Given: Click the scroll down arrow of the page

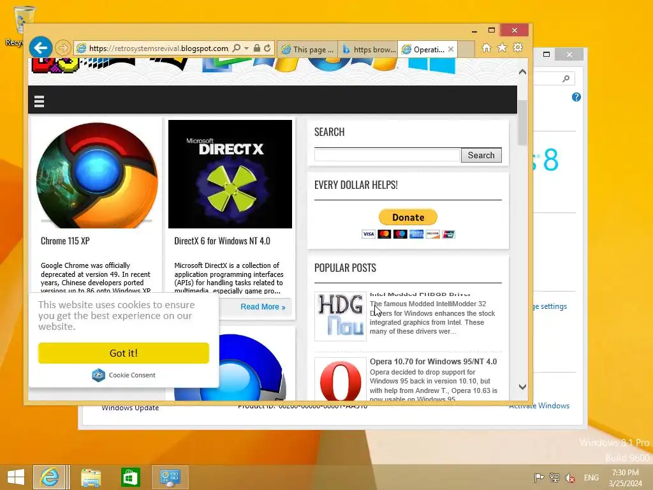Looking at the screenshot, I should pos(523,387).
